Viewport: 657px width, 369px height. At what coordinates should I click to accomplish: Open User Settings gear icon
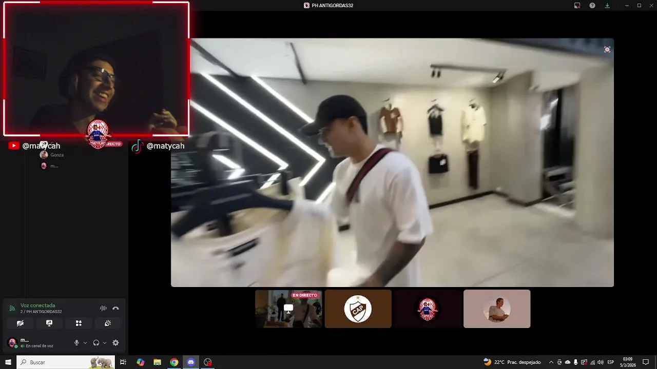tap(115, 343)
